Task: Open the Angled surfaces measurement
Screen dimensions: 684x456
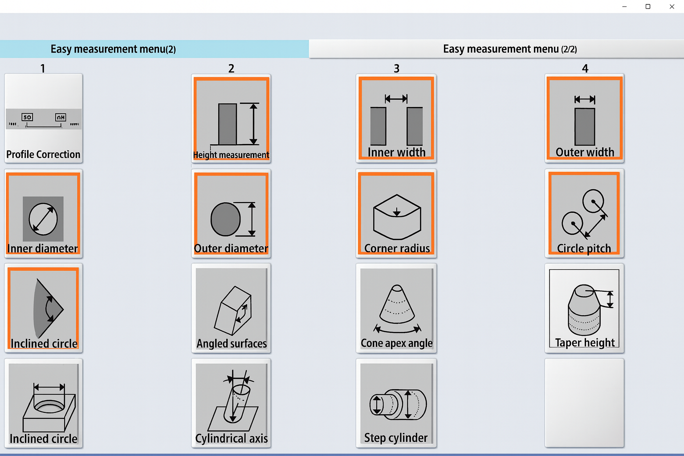Action: coord(231,308)
